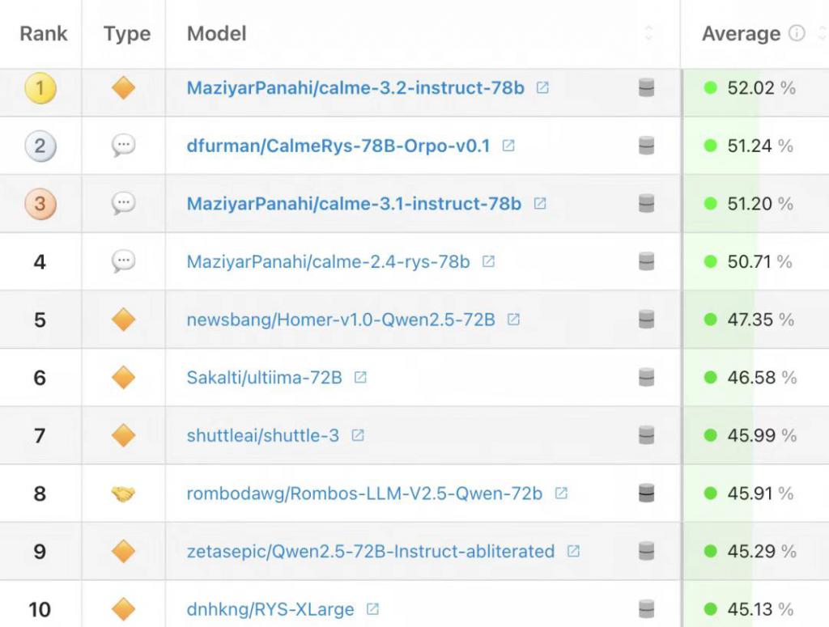Viewport: 829px width, 627px height.
Task: Open external link icon for Homer-v1.0-Qwen2.5-72B
Action: [x=513, y=320]
